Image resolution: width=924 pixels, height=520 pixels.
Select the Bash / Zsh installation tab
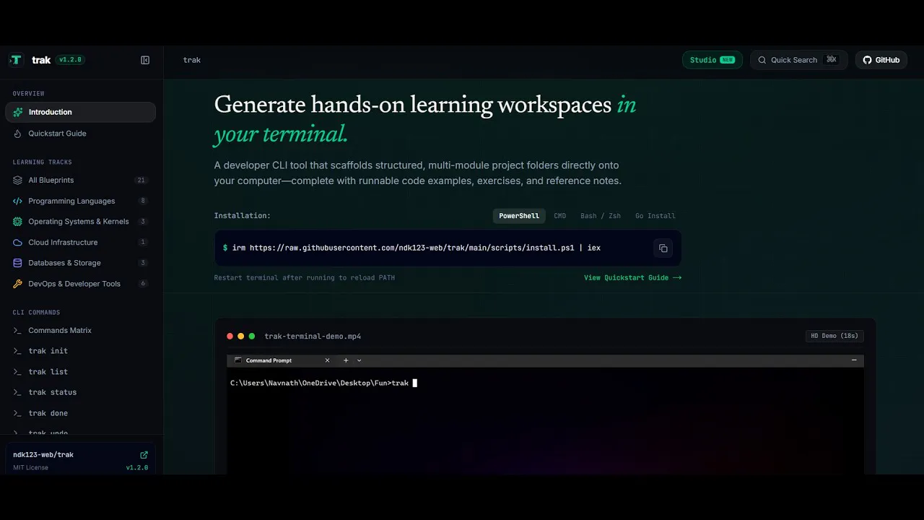tap(601, 216)
